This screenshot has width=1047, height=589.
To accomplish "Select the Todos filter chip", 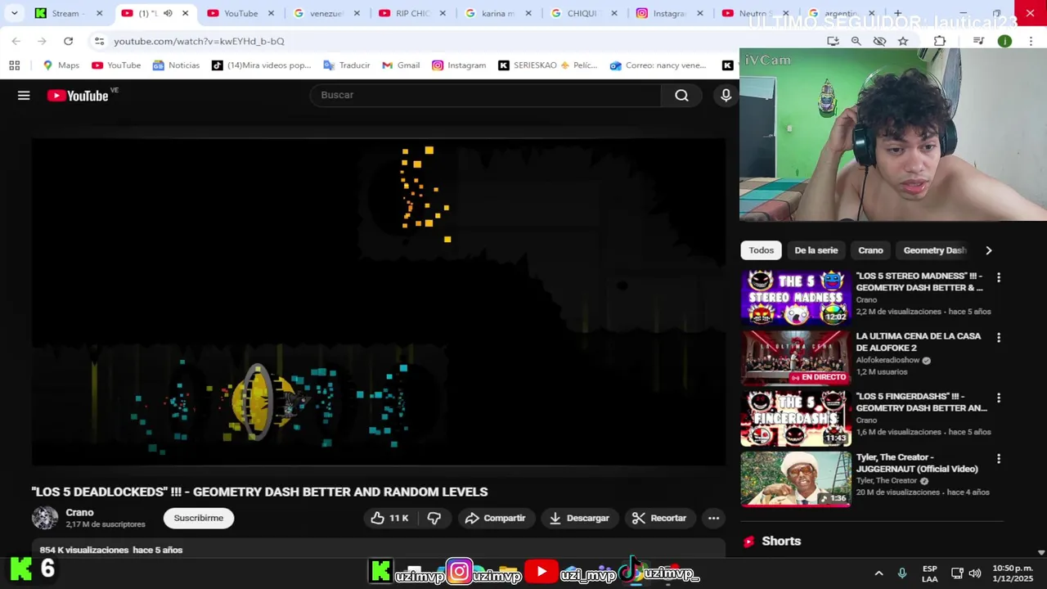I will click(761, 250).
